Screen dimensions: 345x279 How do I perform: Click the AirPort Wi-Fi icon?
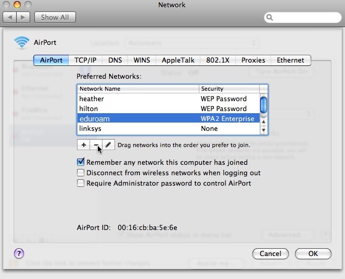click(21, 42)
